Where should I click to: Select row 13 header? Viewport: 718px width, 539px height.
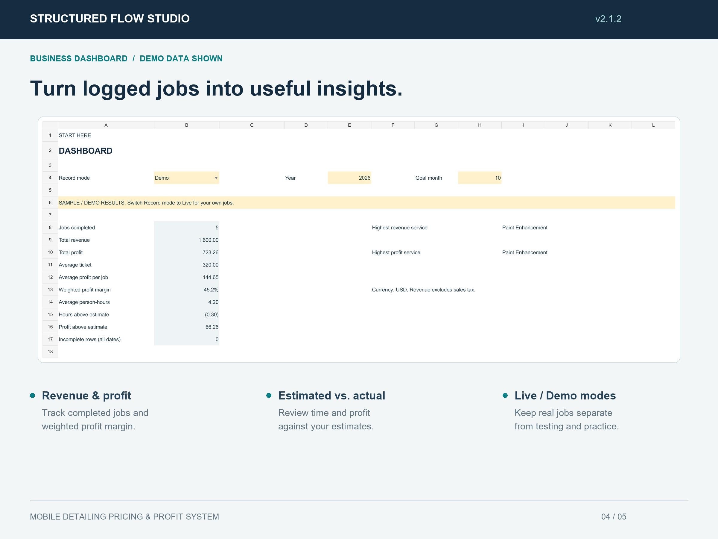tap(50, 290)
